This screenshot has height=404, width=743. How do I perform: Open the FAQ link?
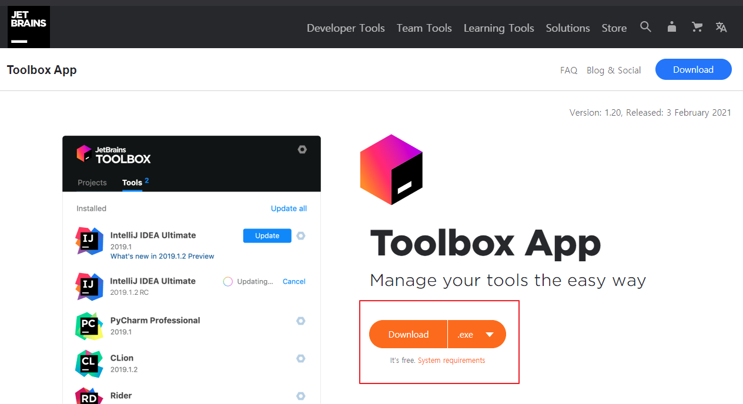568,70
